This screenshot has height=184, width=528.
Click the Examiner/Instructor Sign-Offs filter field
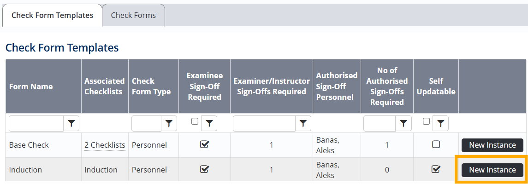264,123
